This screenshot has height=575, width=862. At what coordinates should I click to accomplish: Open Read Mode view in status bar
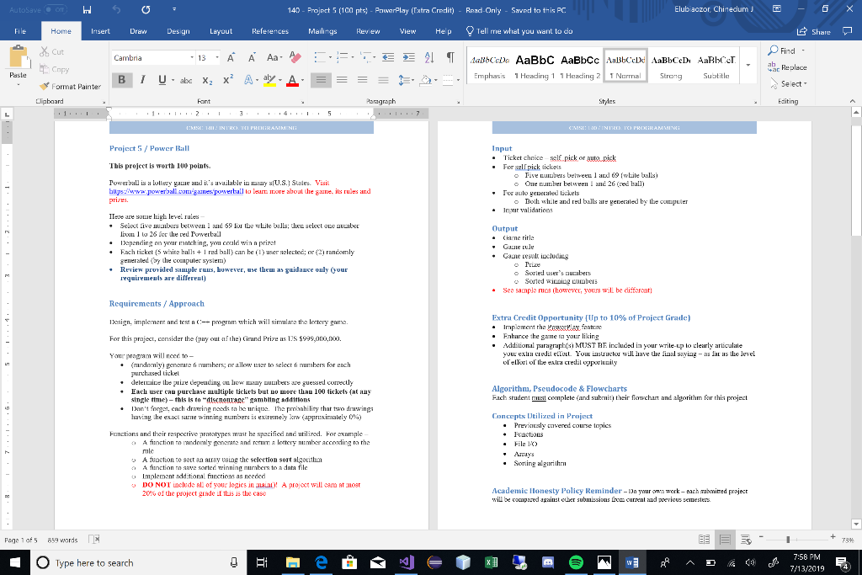(x=704, y=540)
